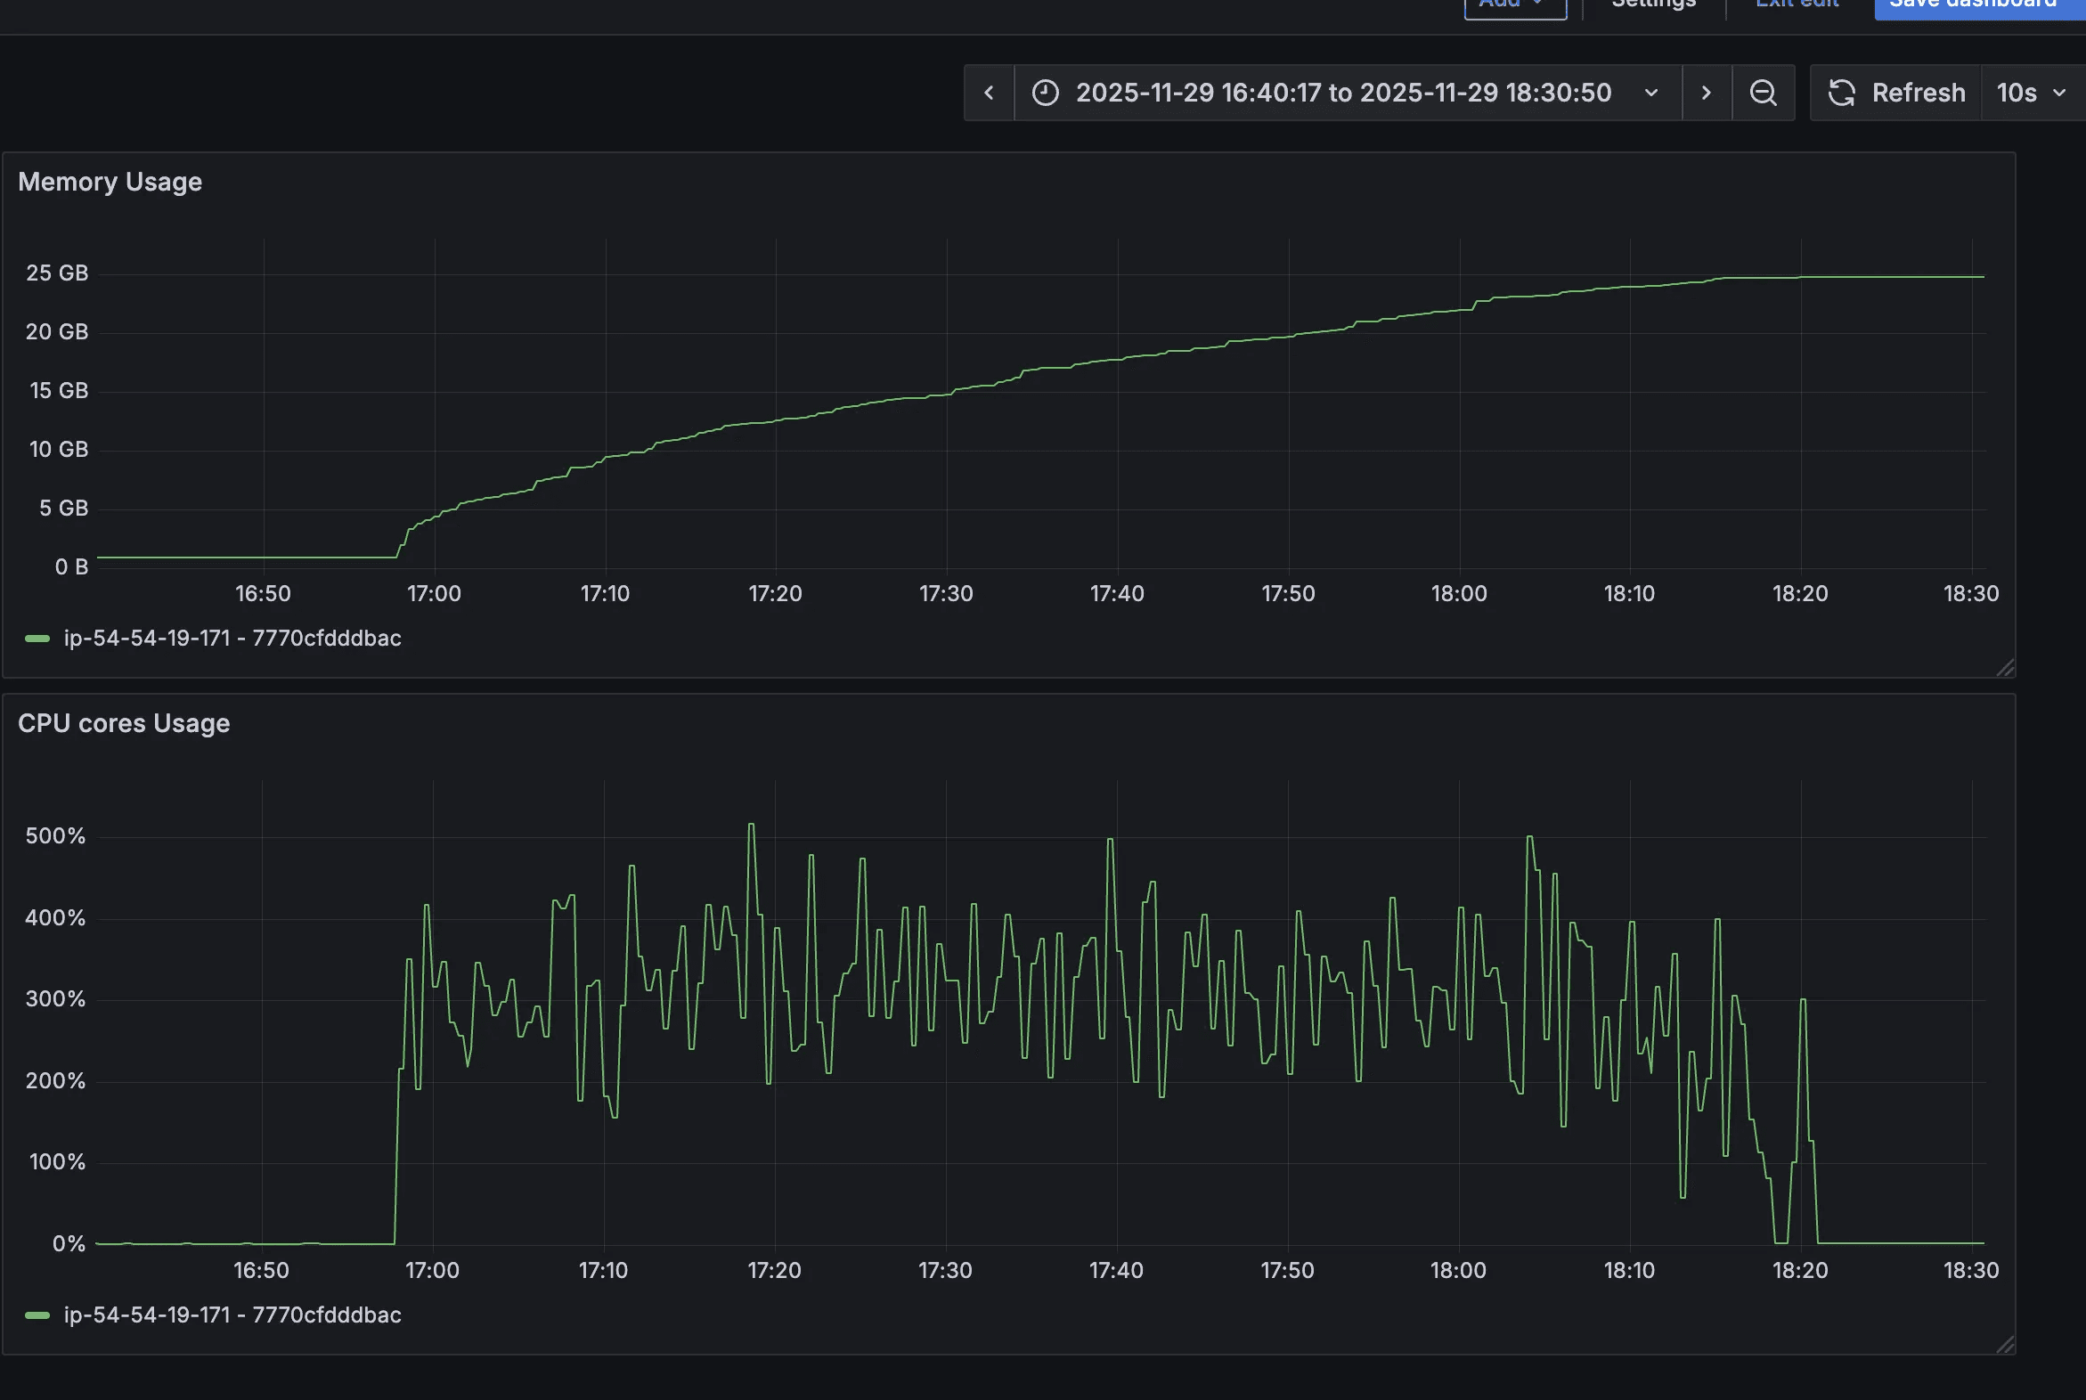Toggle CPU cores legend series ip-54-54-19-171
2086x1400 pixels.
(x=232, y=1315)
